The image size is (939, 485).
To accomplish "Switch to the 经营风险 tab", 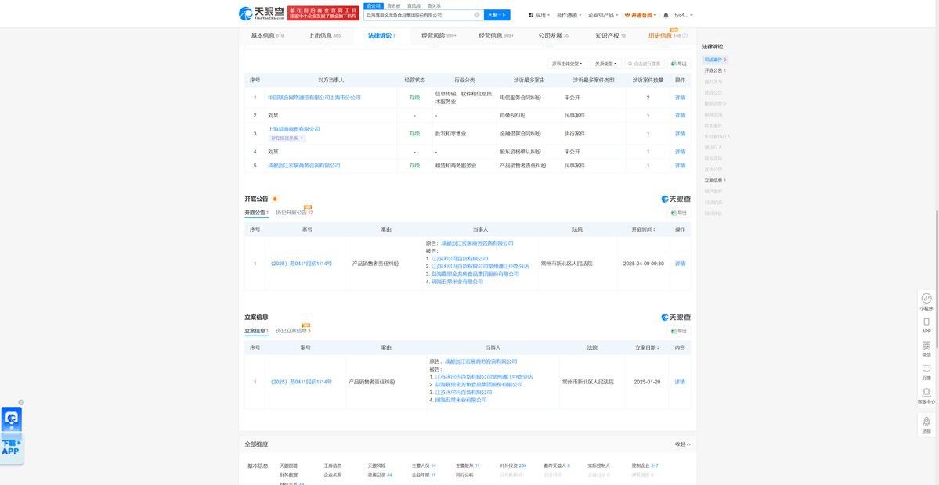I will 439,36.
